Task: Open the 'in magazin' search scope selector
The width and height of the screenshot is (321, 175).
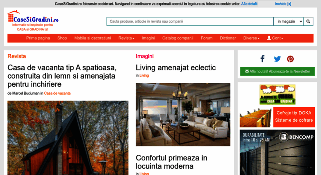Action: click(x=288, y=22)
